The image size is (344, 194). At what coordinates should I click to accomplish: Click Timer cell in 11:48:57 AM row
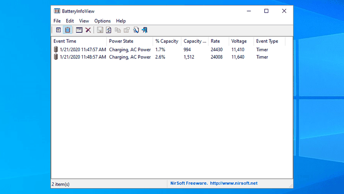coord(262,57)
